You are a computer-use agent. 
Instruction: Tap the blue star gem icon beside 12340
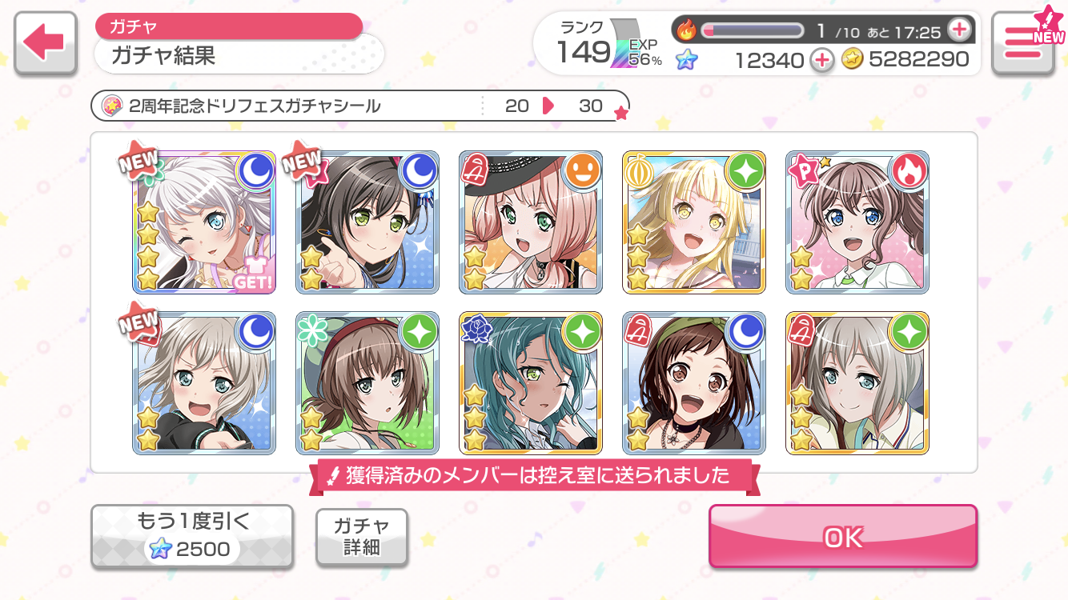point(686,59)
